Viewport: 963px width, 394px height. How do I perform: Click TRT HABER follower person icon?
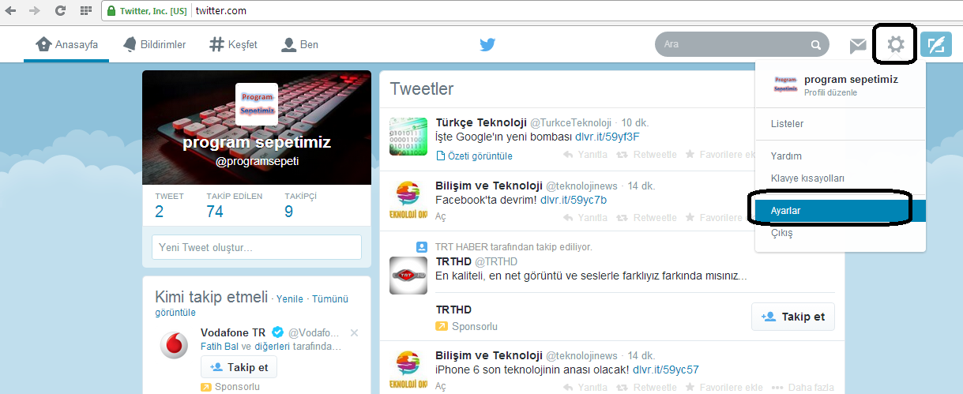point(422,246)
